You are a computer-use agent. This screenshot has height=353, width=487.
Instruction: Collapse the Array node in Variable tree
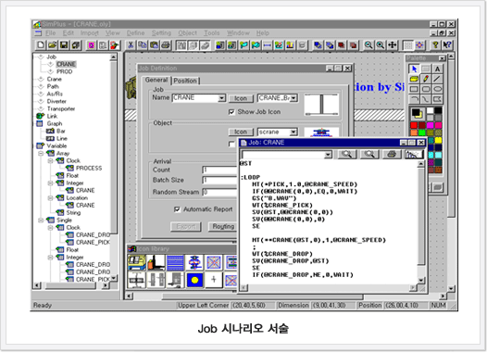pos(41,154)
